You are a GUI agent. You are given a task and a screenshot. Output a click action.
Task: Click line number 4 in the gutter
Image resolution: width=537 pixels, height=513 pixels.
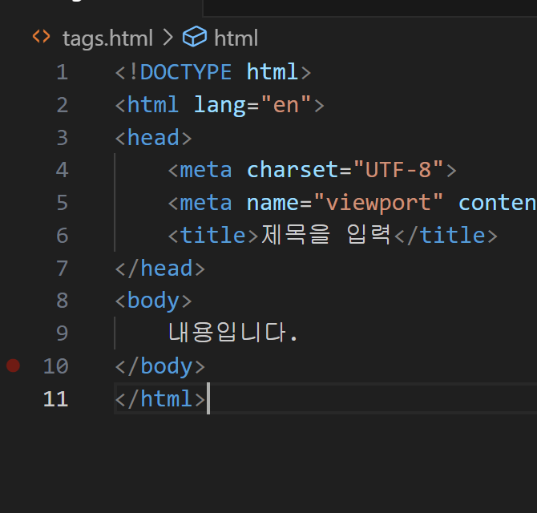tap(63, 170)
